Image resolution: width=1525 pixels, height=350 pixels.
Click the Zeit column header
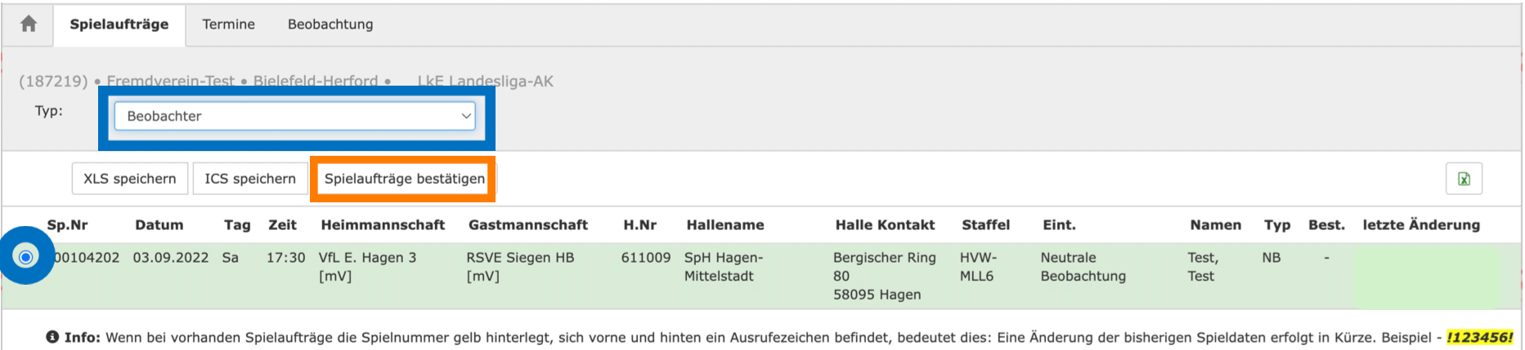[x=282, y=225]
